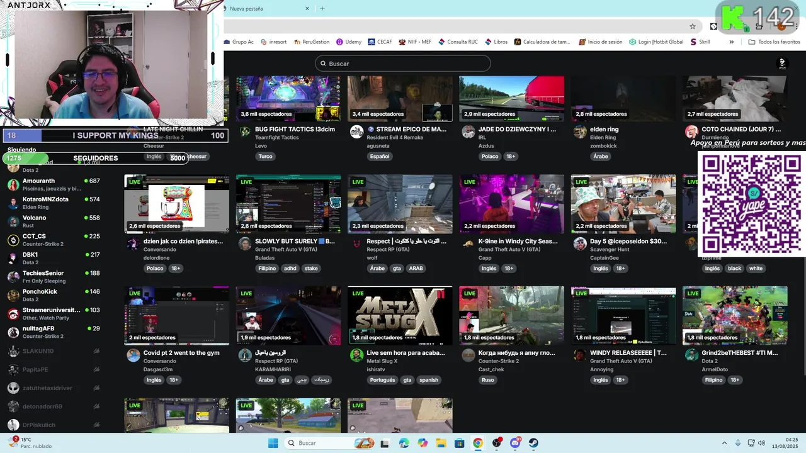Close the Nueva pestaña tab
The width and height of the screenshot is (806, 453).
tap(307, 9)
